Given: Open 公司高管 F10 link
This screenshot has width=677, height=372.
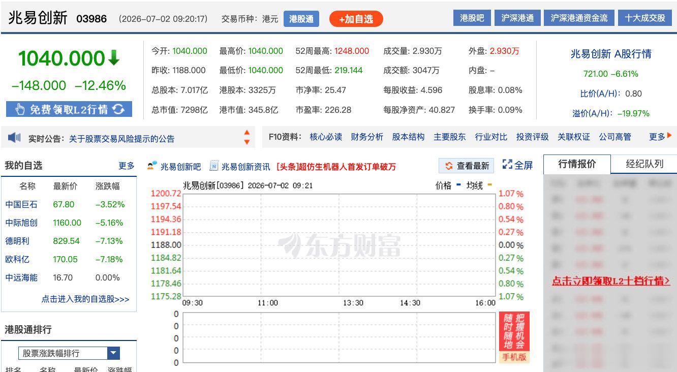Looking at the screenshot, I should tap(615, 137).
